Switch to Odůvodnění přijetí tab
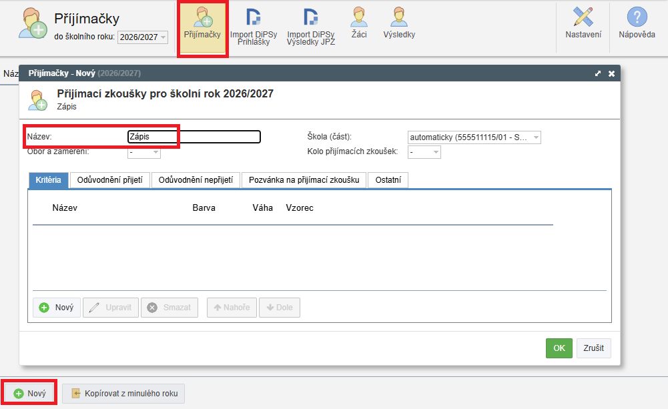Image resolution: width=668 pixels, height=409 pixels. 109,180
